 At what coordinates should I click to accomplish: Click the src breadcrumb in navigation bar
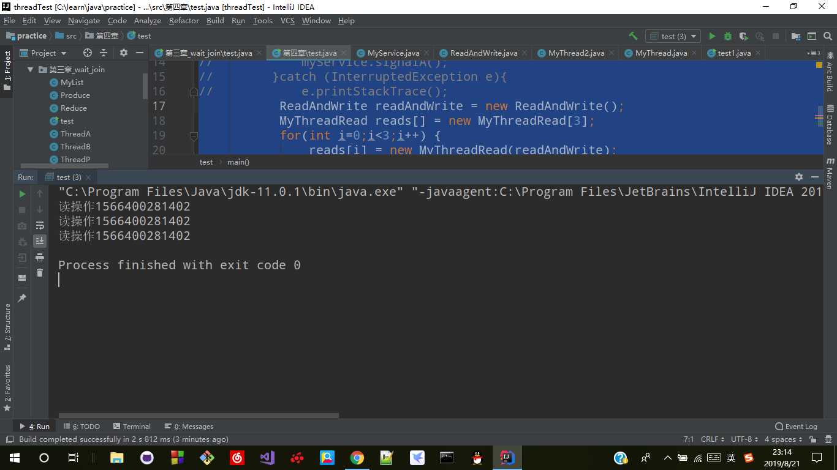[66, 36]
